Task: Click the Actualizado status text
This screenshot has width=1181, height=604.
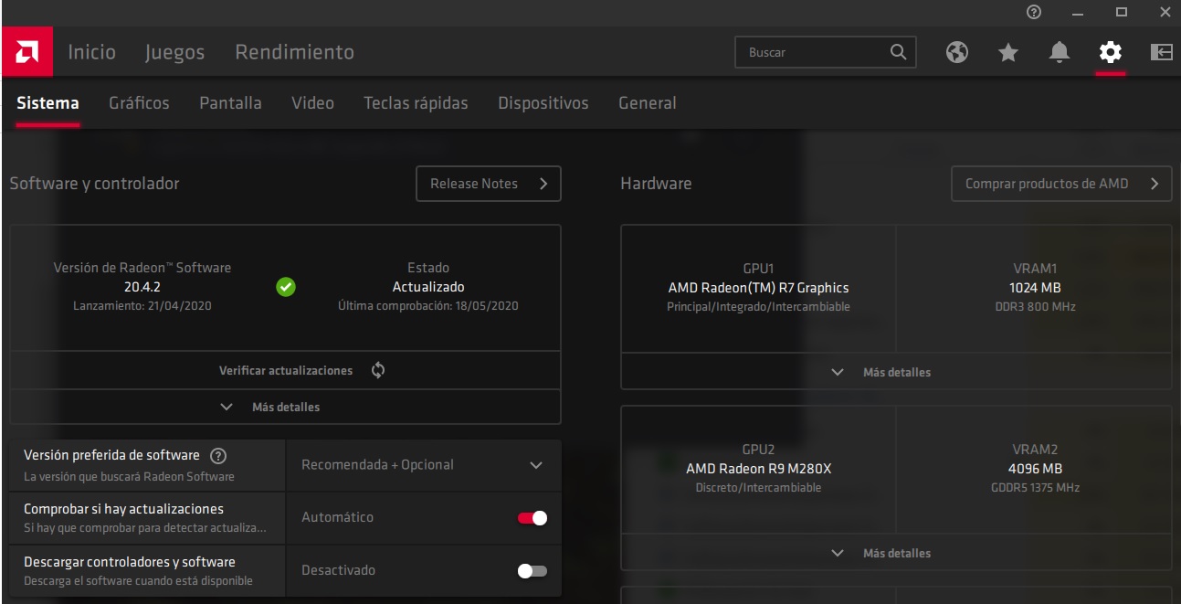Action: (x=428, y=287)
